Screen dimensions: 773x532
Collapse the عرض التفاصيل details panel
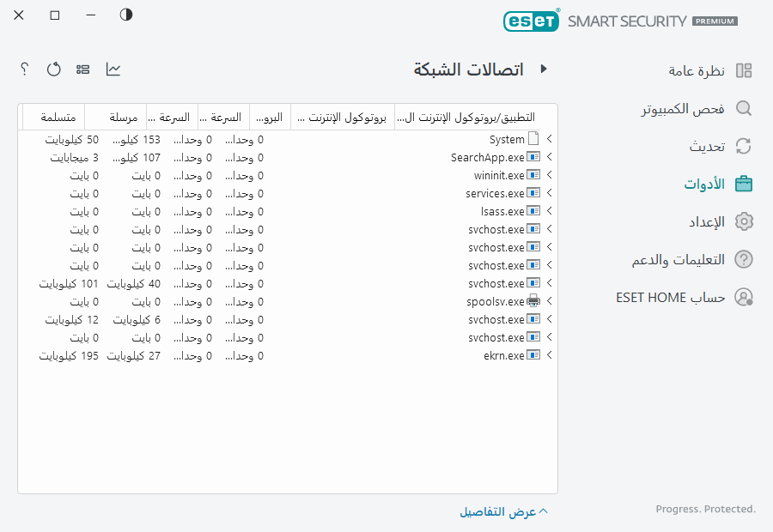point(542,511)
